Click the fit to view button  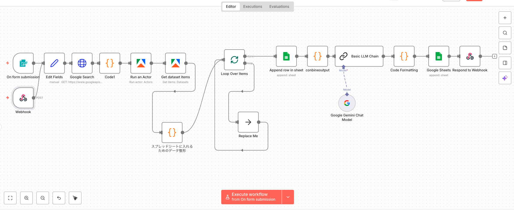coord(10,198)
